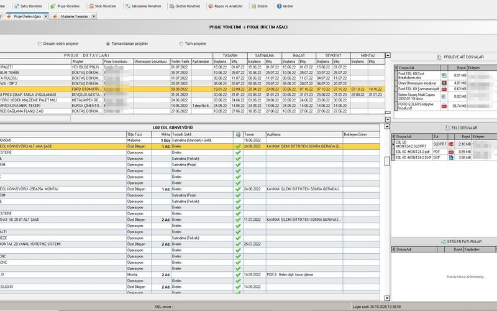This screenshot has width=497, height=311.
Task: Click the PDF icon for FORD EOL60 Sözleşme imzalı.pdf
Action: (444, 106)
